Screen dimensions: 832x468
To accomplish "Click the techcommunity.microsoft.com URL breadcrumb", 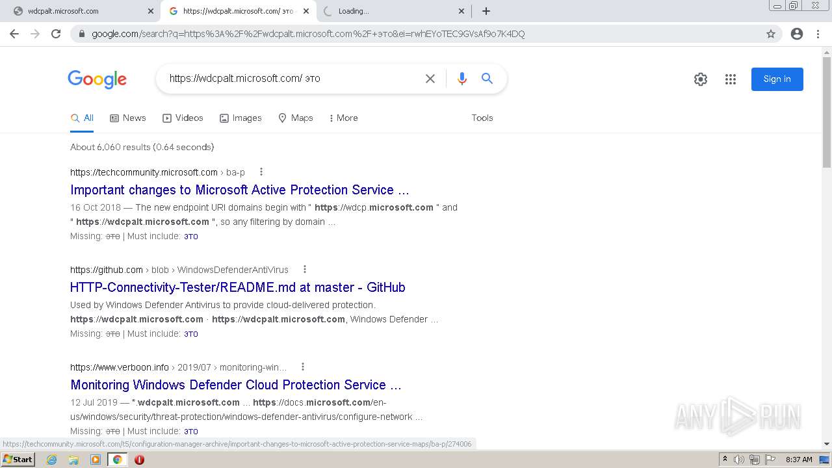I will [x=157, y=172].
